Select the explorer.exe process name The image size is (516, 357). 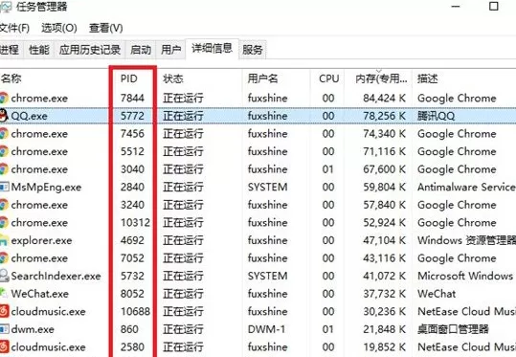click(41, 240)
